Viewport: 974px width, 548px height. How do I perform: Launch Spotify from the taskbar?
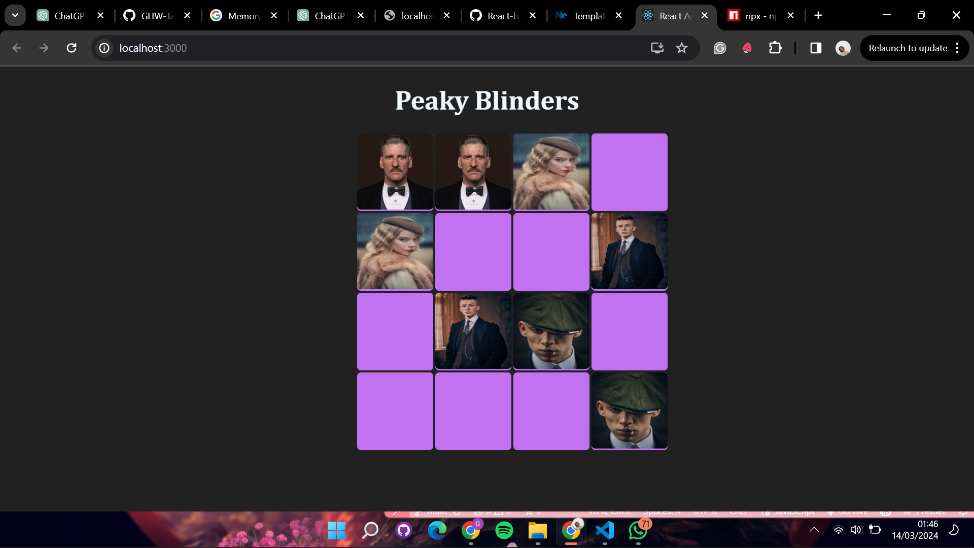[x=504, y=531]
